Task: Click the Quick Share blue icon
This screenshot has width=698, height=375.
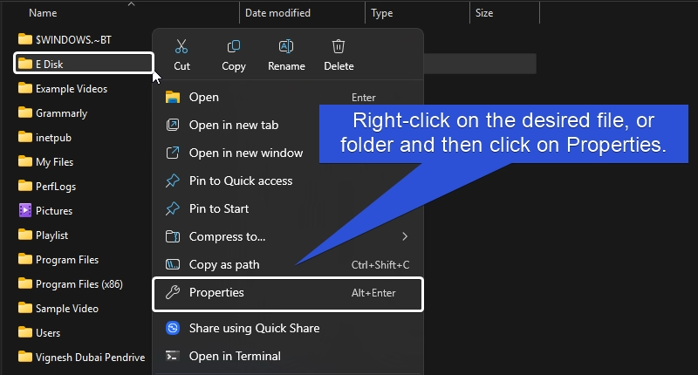Action: click(173, 328)
